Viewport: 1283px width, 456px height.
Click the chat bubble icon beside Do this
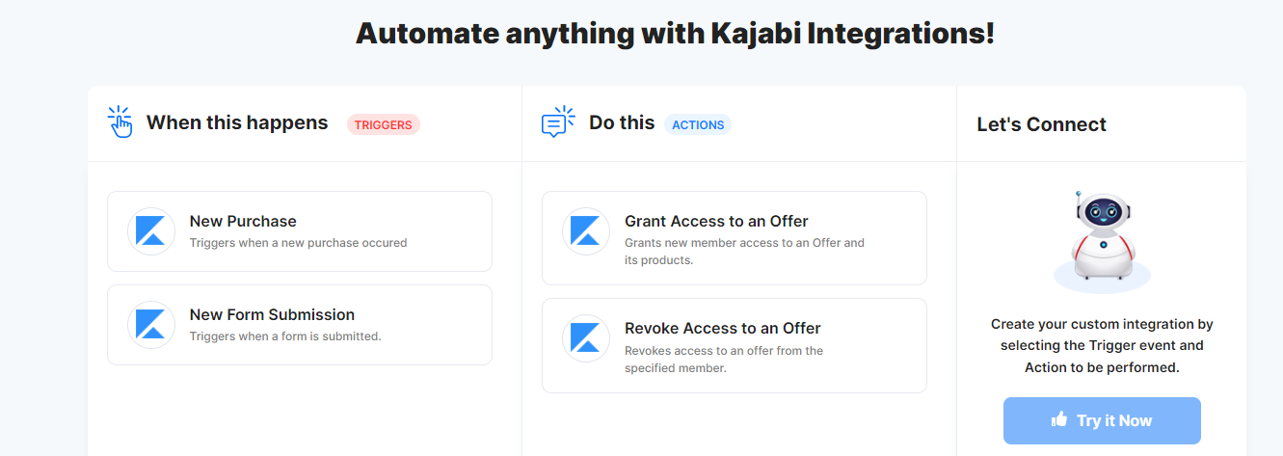click(x=558, y=122)
